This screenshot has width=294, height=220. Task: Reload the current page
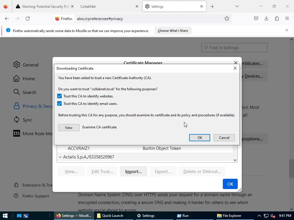pos(28,19)
